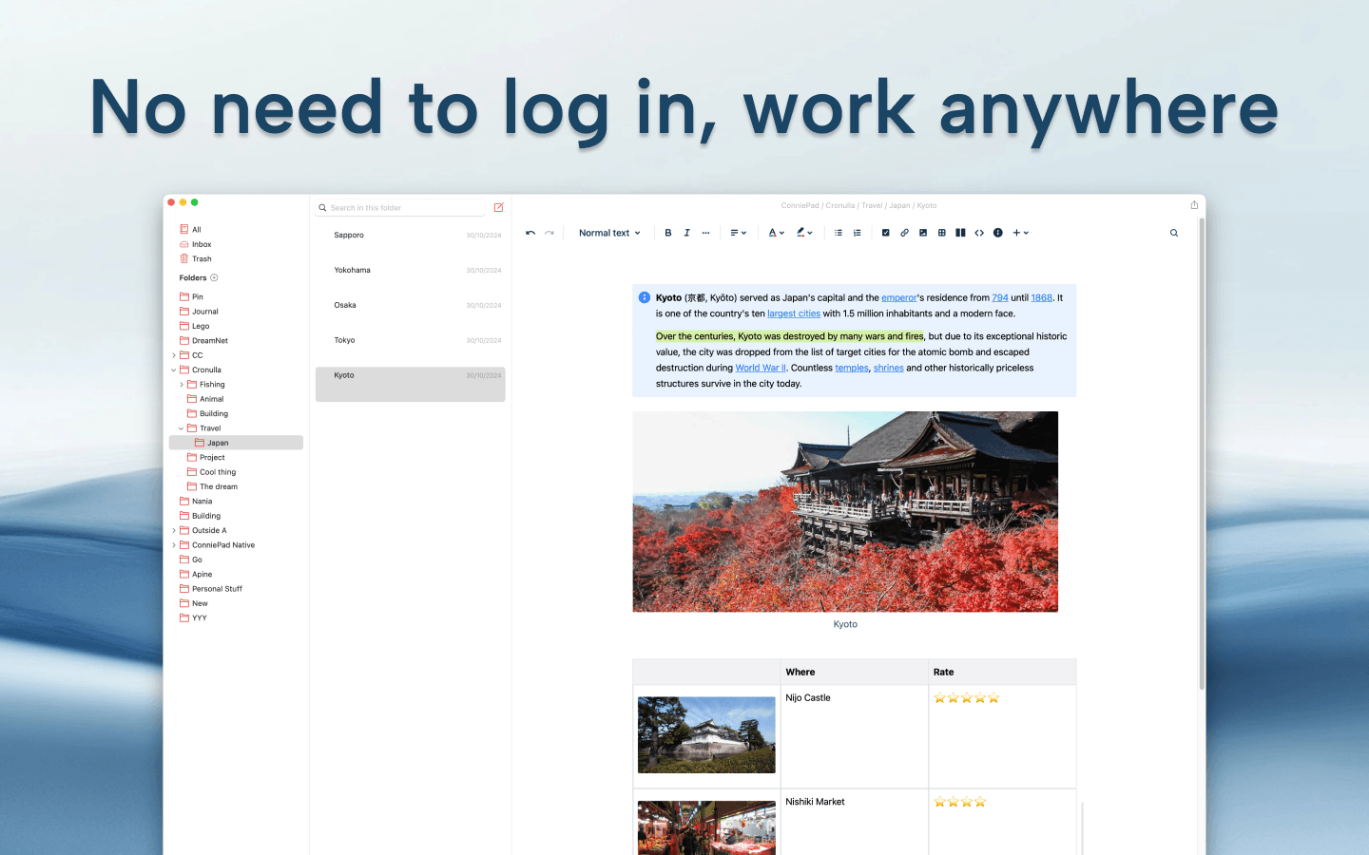Expand the Fishing folder
The height and width of the screenshot is (855, 1369).
click(182, 384)
